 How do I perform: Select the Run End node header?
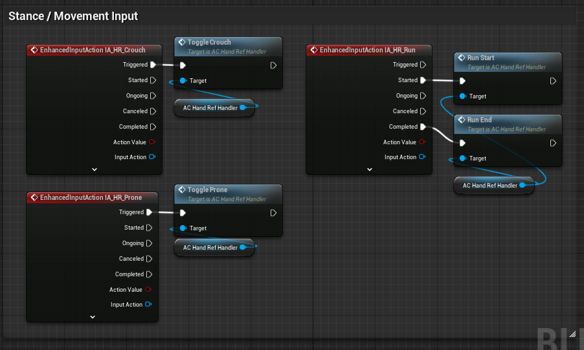point(480,120)
